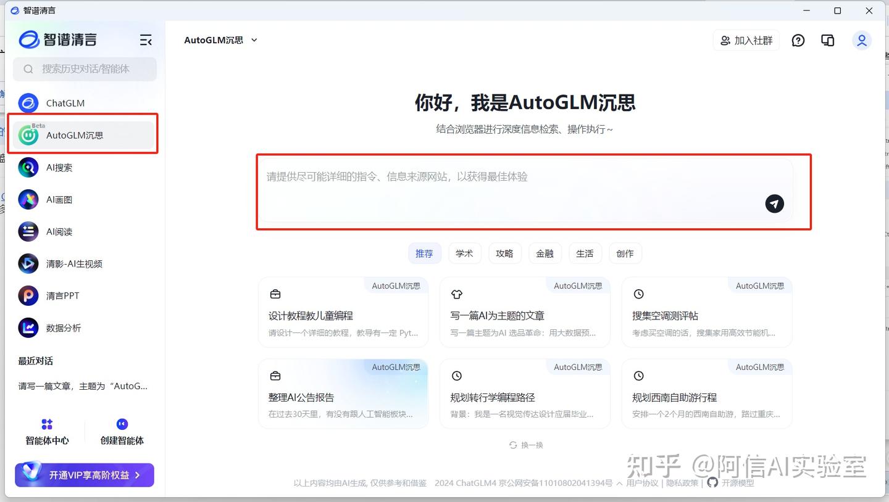
Task: Switch to the 金融 category tab
Action: (x=545, y=253)
